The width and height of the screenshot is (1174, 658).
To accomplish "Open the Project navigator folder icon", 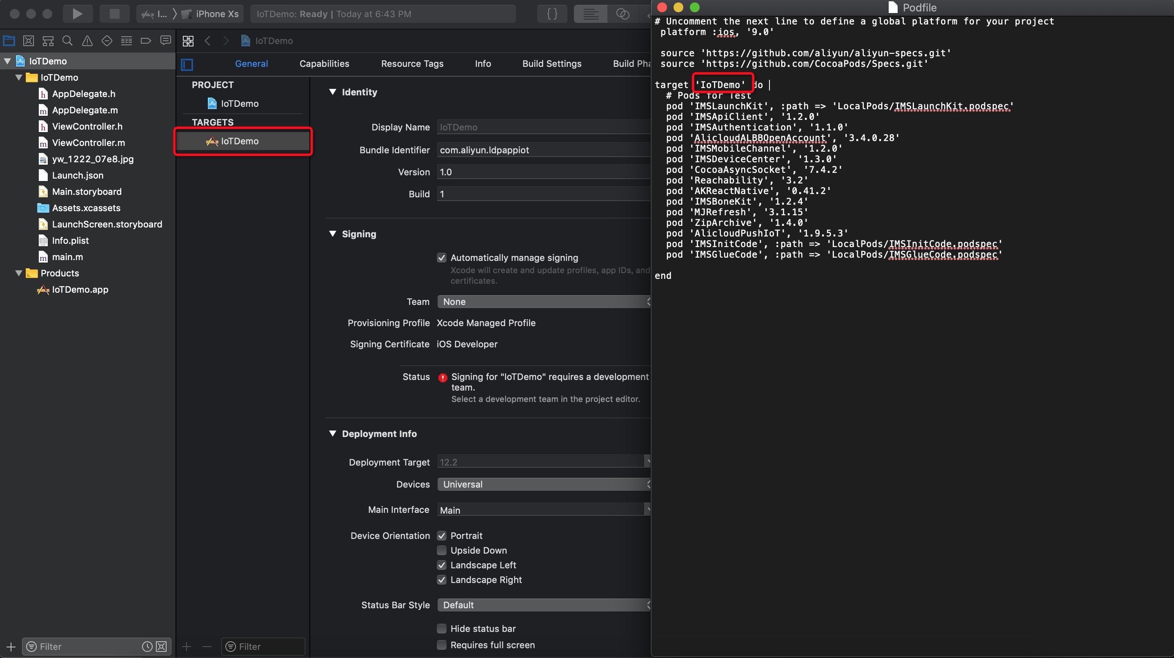I will click(9, 41).
